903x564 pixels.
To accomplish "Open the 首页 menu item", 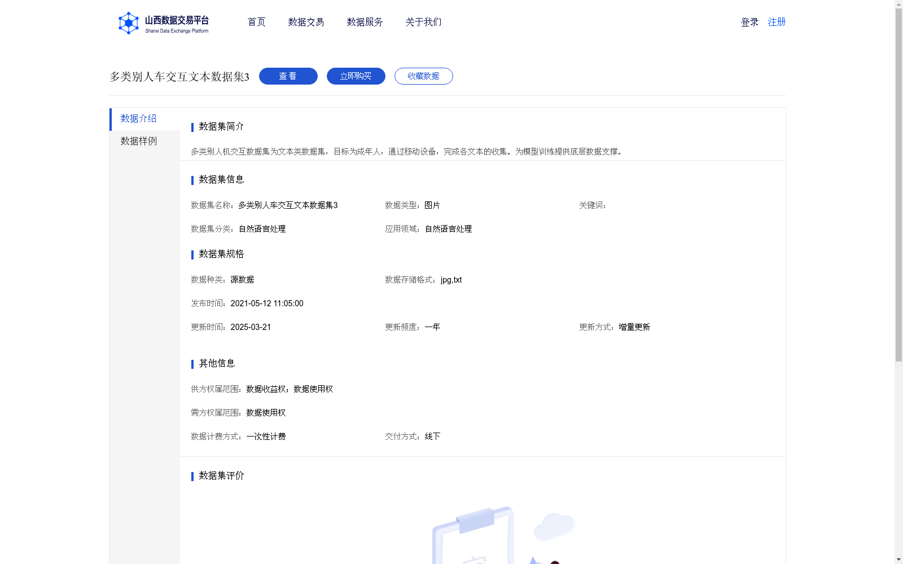I will 256,22.
